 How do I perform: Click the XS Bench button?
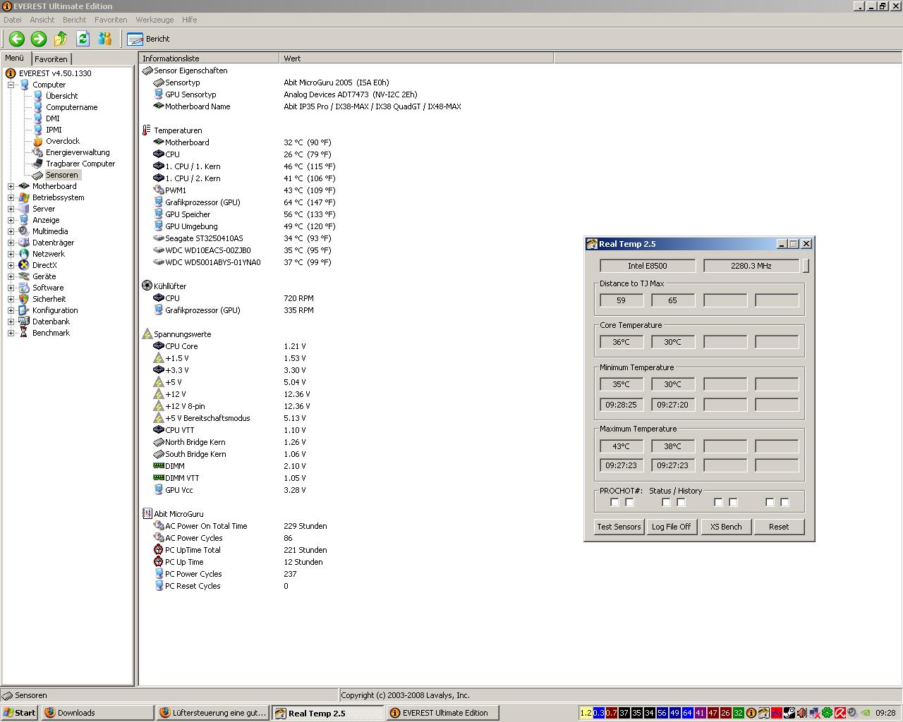(726, 527)
